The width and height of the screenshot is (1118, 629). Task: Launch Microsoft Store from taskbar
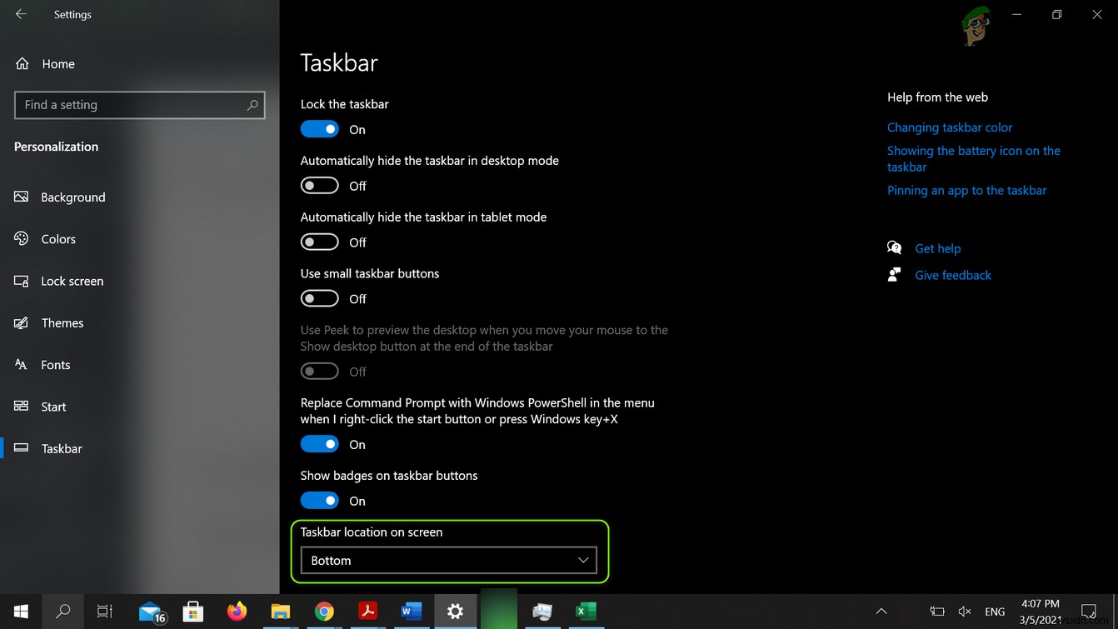click(193, 612)
